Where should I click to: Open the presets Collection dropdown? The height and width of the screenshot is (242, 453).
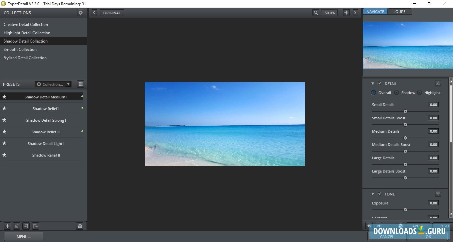click(53, 84)
